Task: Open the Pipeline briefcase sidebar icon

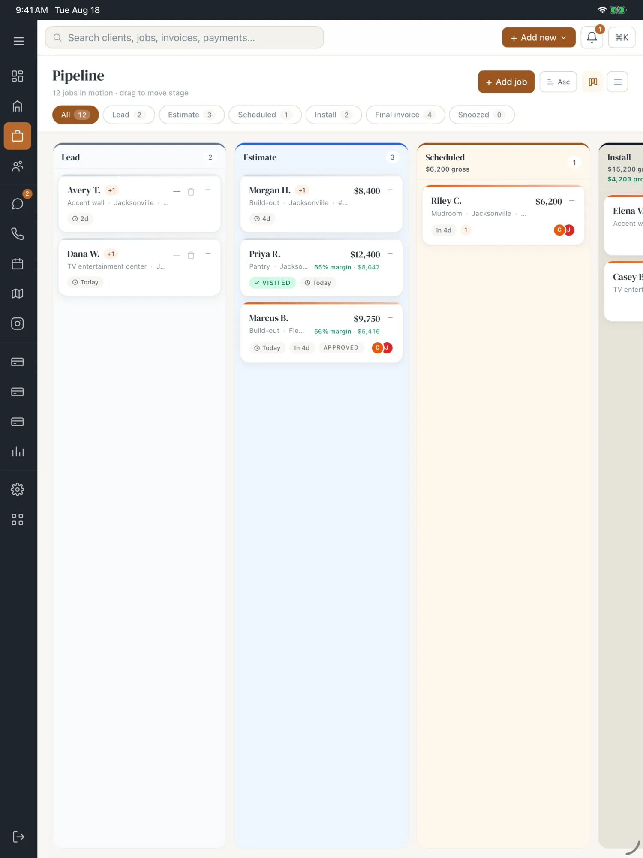Action: point(18,136)
